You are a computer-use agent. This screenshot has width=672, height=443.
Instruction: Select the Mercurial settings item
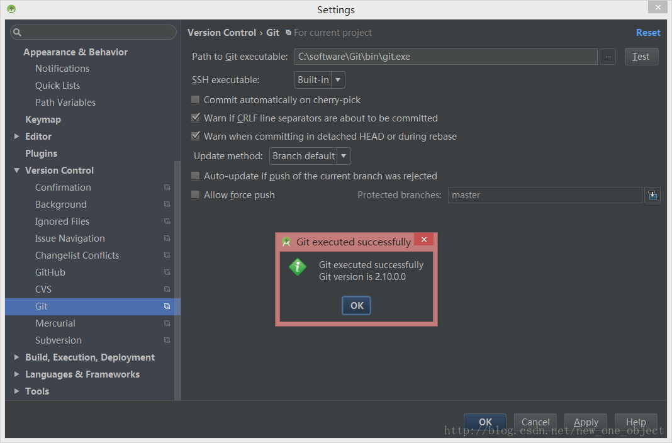(55, 323)
